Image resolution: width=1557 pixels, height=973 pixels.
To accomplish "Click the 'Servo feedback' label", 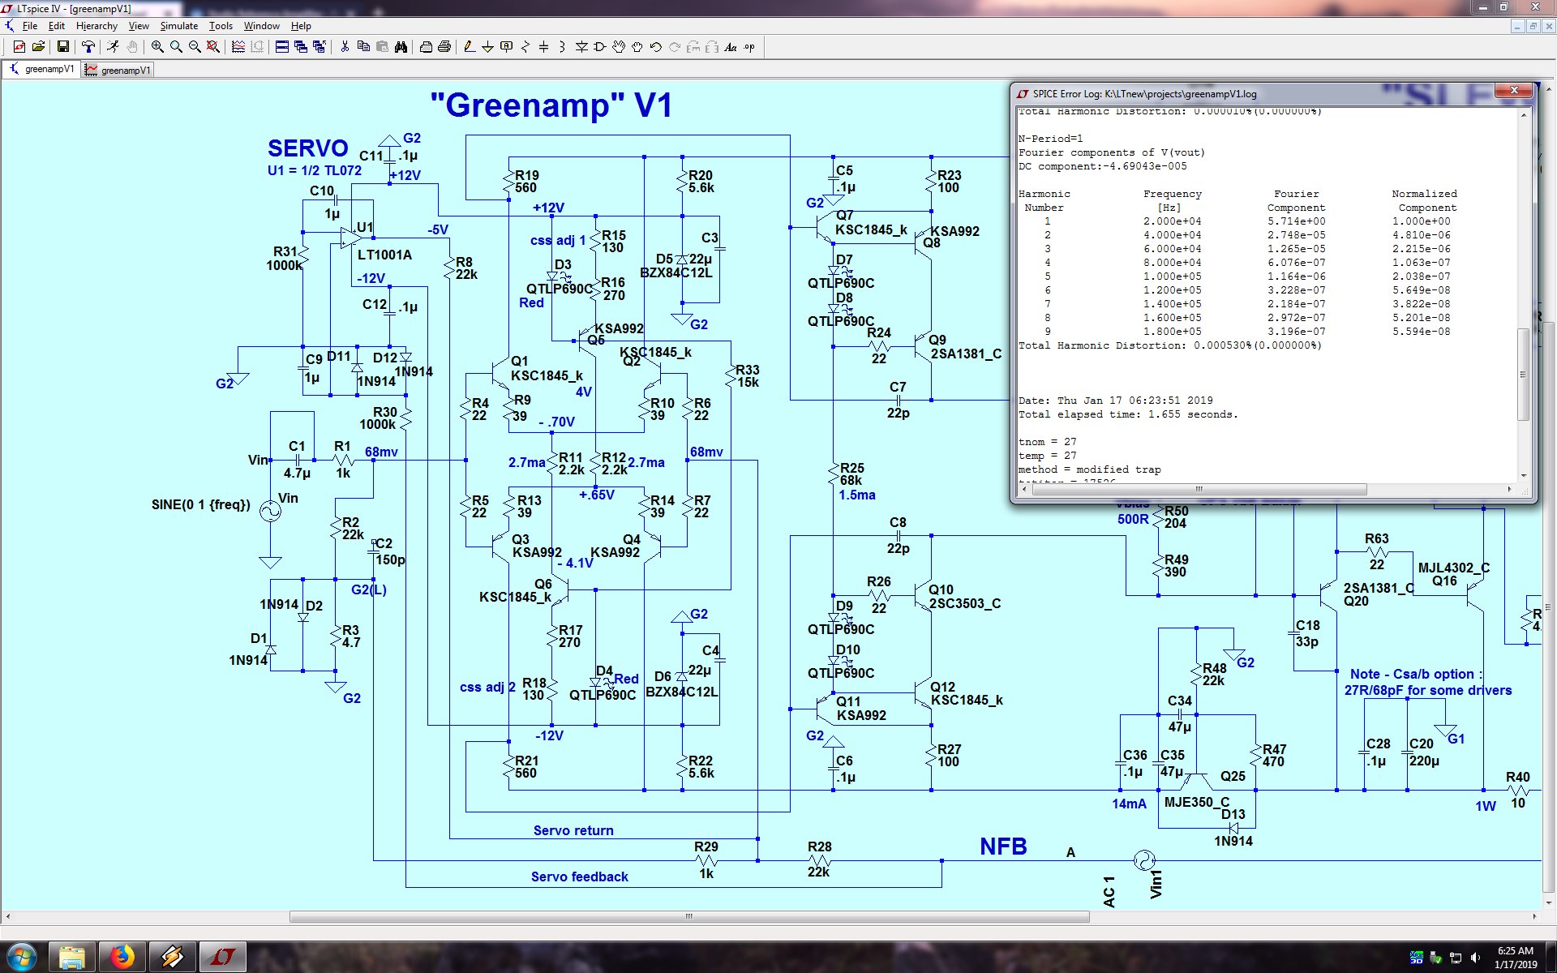I will tap(579, 877).
